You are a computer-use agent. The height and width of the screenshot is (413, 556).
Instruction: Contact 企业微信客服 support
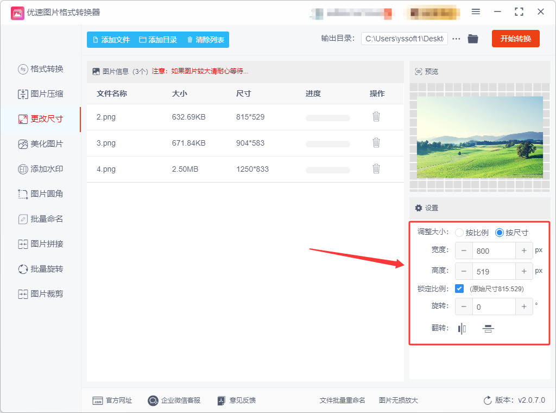click(x=174, y=401)
